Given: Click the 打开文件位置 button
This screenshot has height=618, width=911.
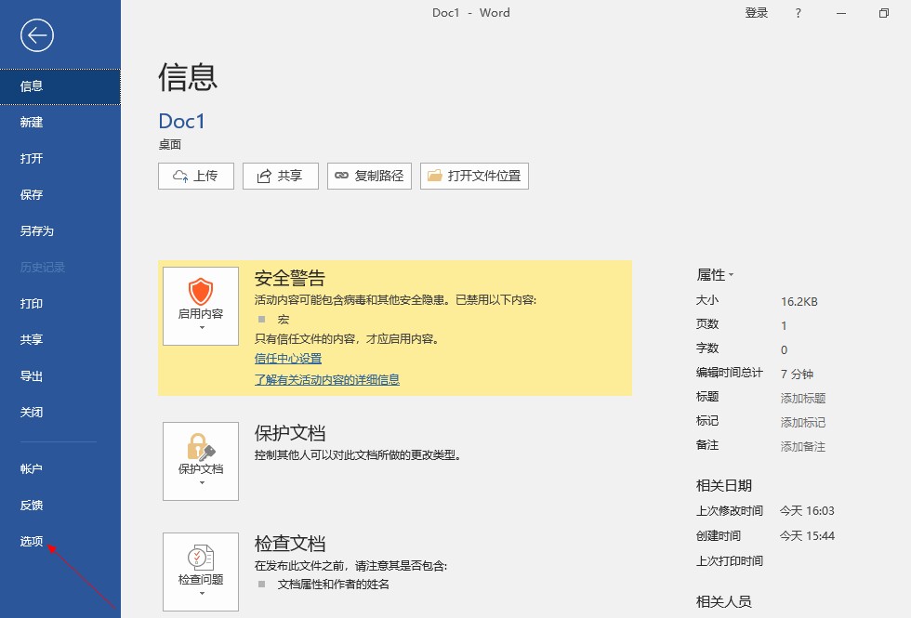Looking at the screenshot, I should pos(474,176).
